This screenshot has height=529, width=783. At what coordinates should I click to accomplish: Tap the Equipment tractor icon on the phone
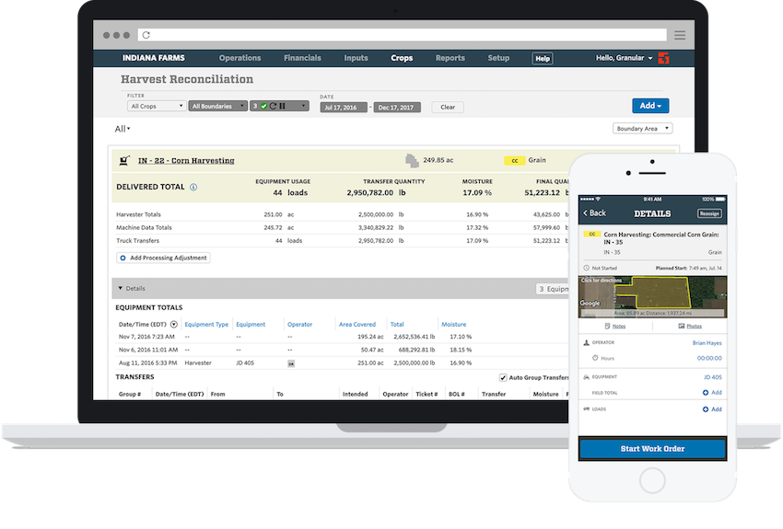pyautogui.click(x=586, y=377)
